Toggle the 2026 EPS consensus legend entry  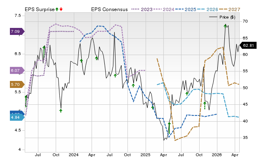[207, 9]
